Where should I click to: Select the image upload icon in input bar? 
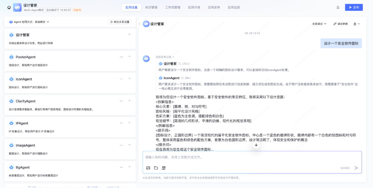148,168
